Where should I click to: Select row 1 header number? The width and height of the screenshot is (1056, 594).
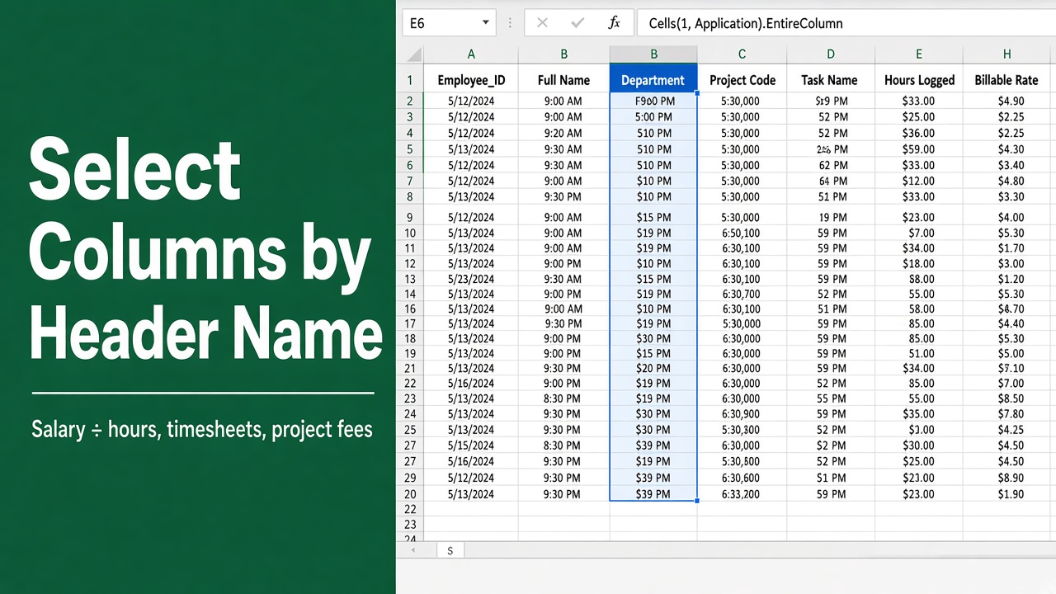(409, 80)
